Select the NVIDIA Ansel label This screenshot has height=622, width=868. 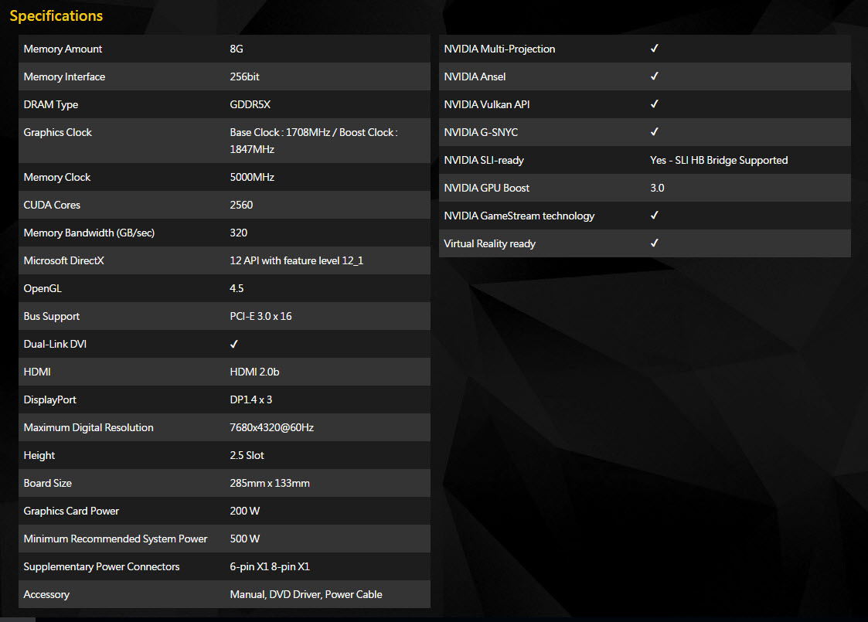coord(475,77)
